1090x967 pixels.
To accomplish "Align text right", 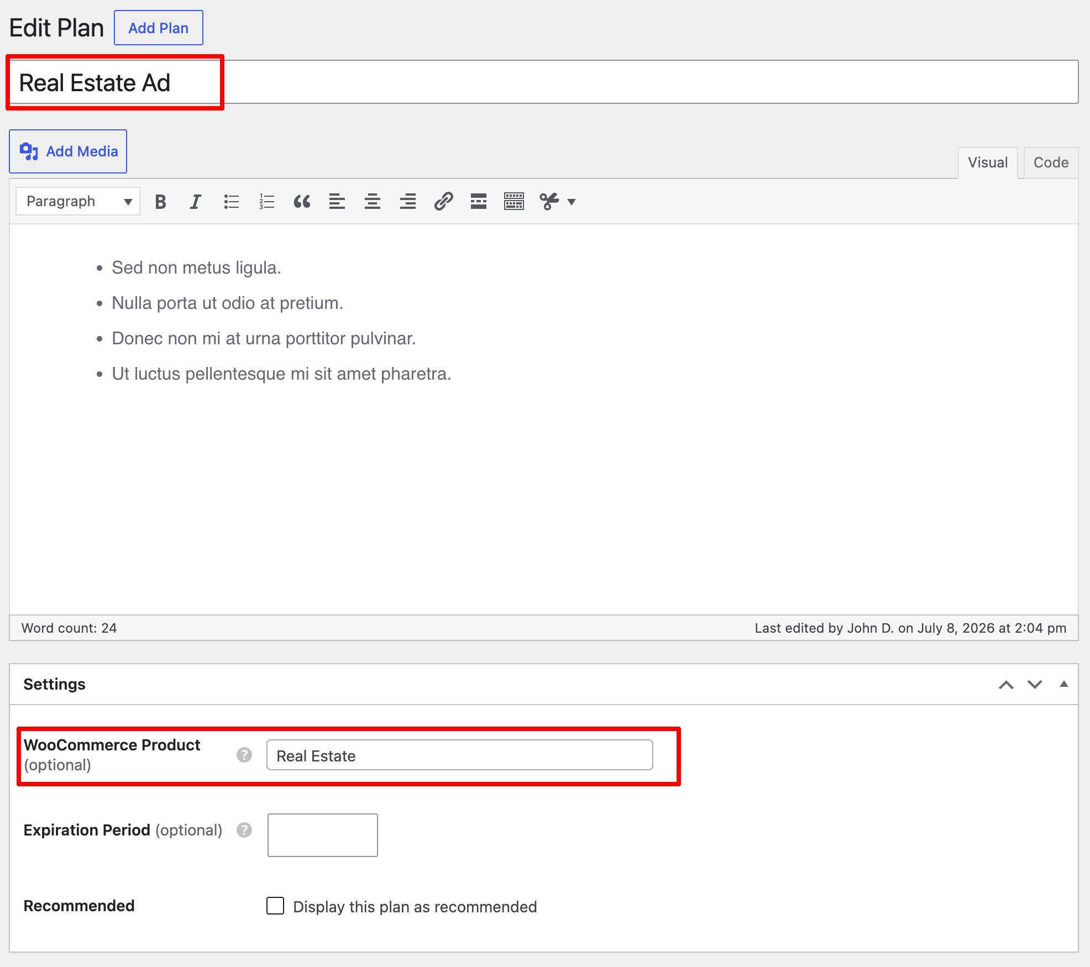I will point(408,202).
